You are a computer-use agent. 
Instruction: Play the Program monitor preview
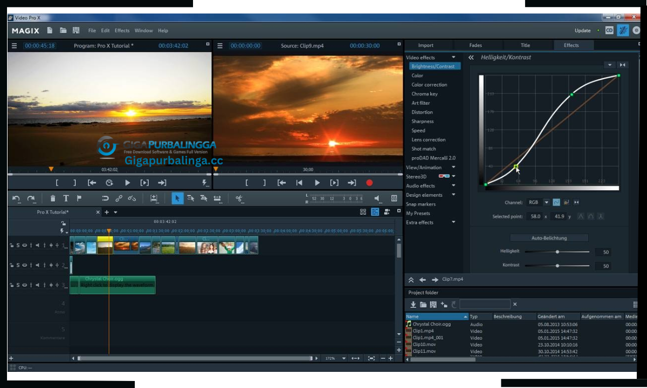[x=127, y=183]
